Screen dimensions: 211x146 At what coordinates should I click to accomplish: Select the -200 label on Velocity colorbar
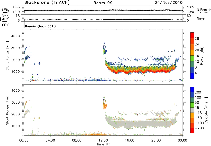[x=199, y=128]
